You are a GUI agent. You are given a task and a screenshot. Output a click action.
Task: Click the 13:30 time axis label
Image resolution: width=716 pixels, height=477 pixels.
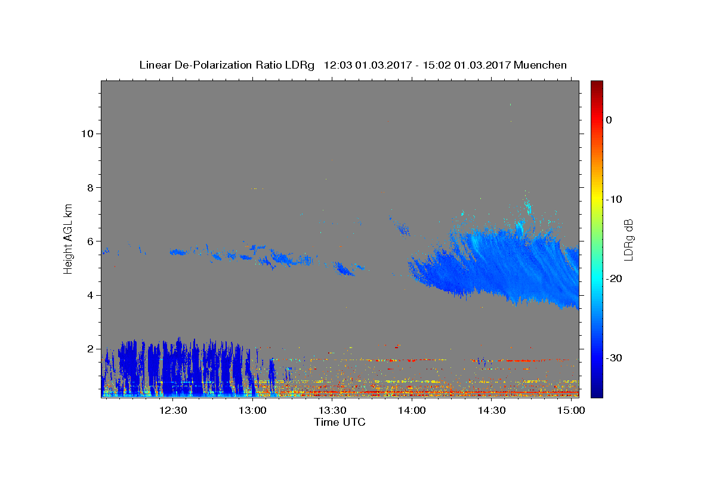click(332, 410)
